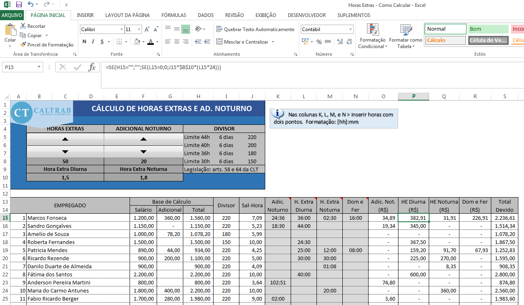This screenshot has height=305, width=524.
Task: Toggle underline formatting S
Action: point(102,42)
